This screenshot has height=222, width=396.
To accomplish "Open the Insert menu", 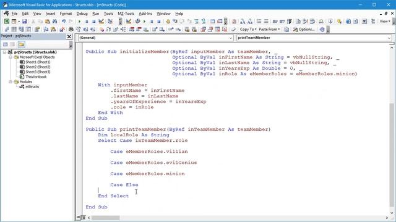I will point(50,14).
